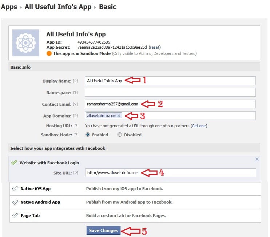270x237 pixels.
Task: Expand the Page Tab integration option
Action: click(x=30, y=216)
